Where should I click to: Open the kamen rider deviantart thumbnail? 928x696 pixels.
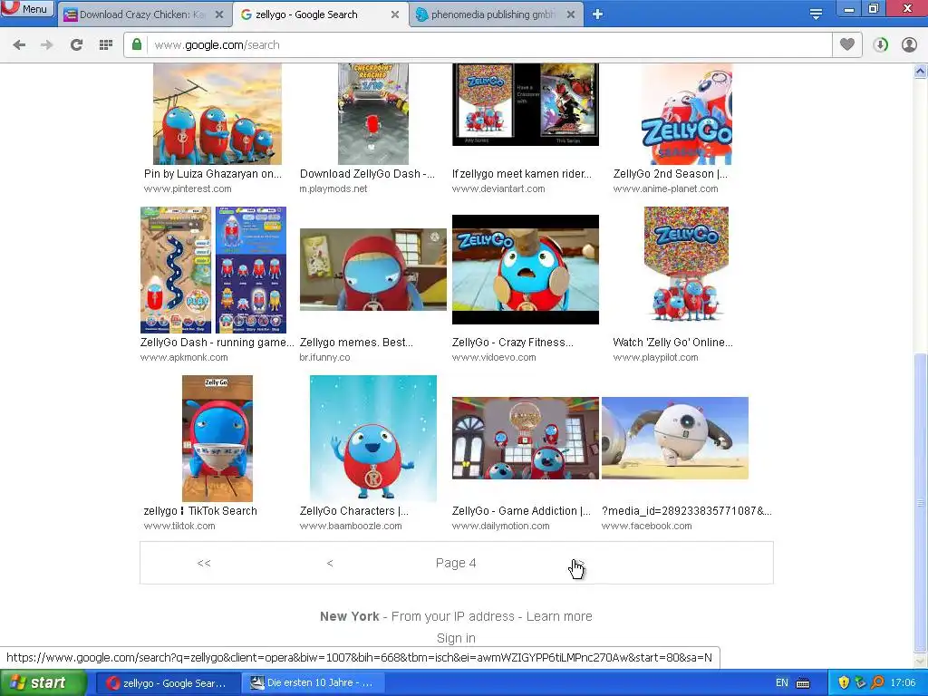[x=526, y=105]
